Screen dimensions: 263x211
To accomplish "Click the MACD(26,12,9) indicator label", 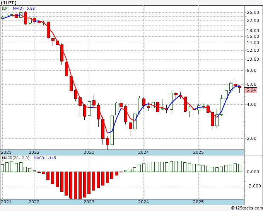I will pos(15,158).
